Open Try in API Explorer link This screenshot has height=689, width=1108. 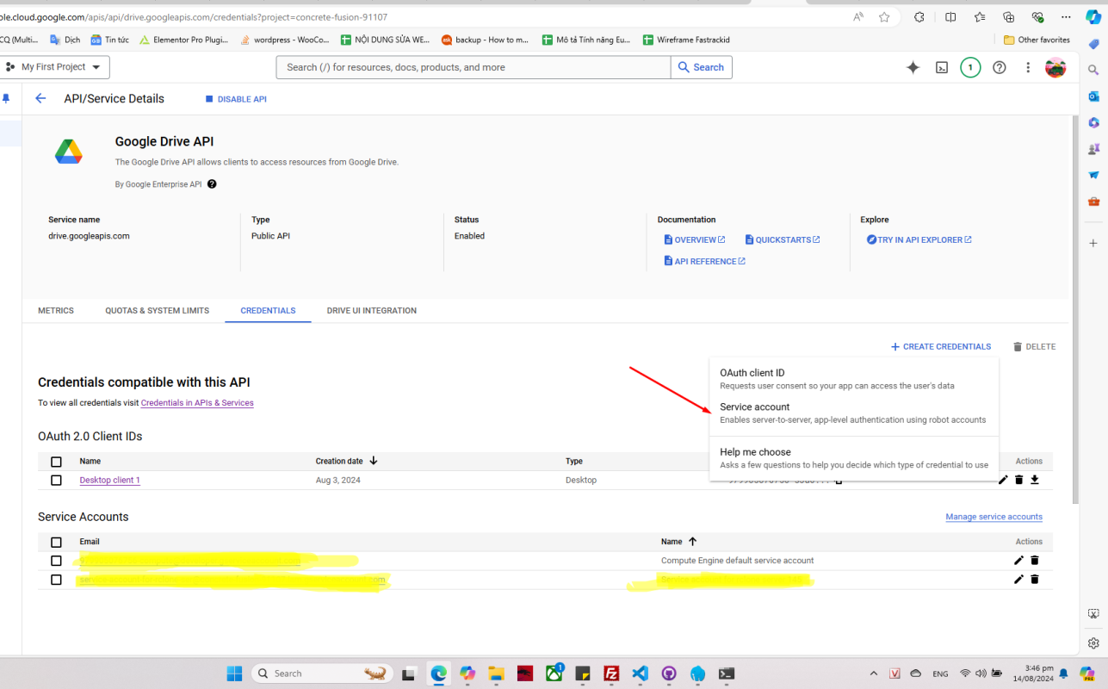point(919,239)
